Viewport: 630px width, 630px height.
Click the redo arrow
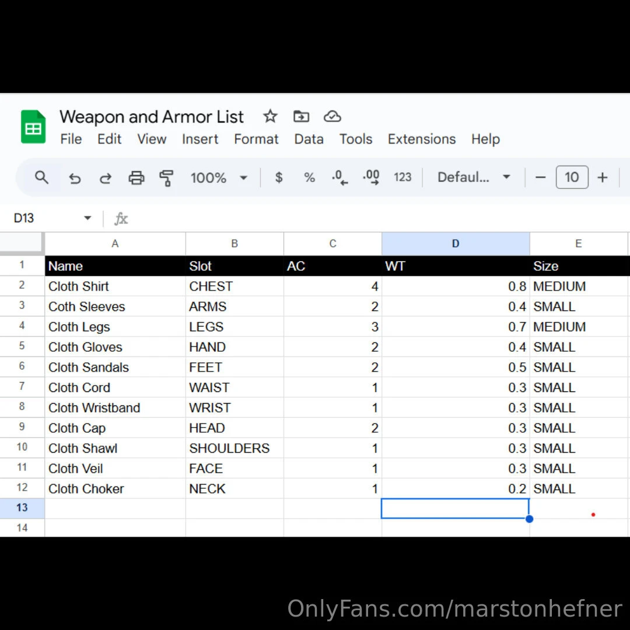coord(106,178)
